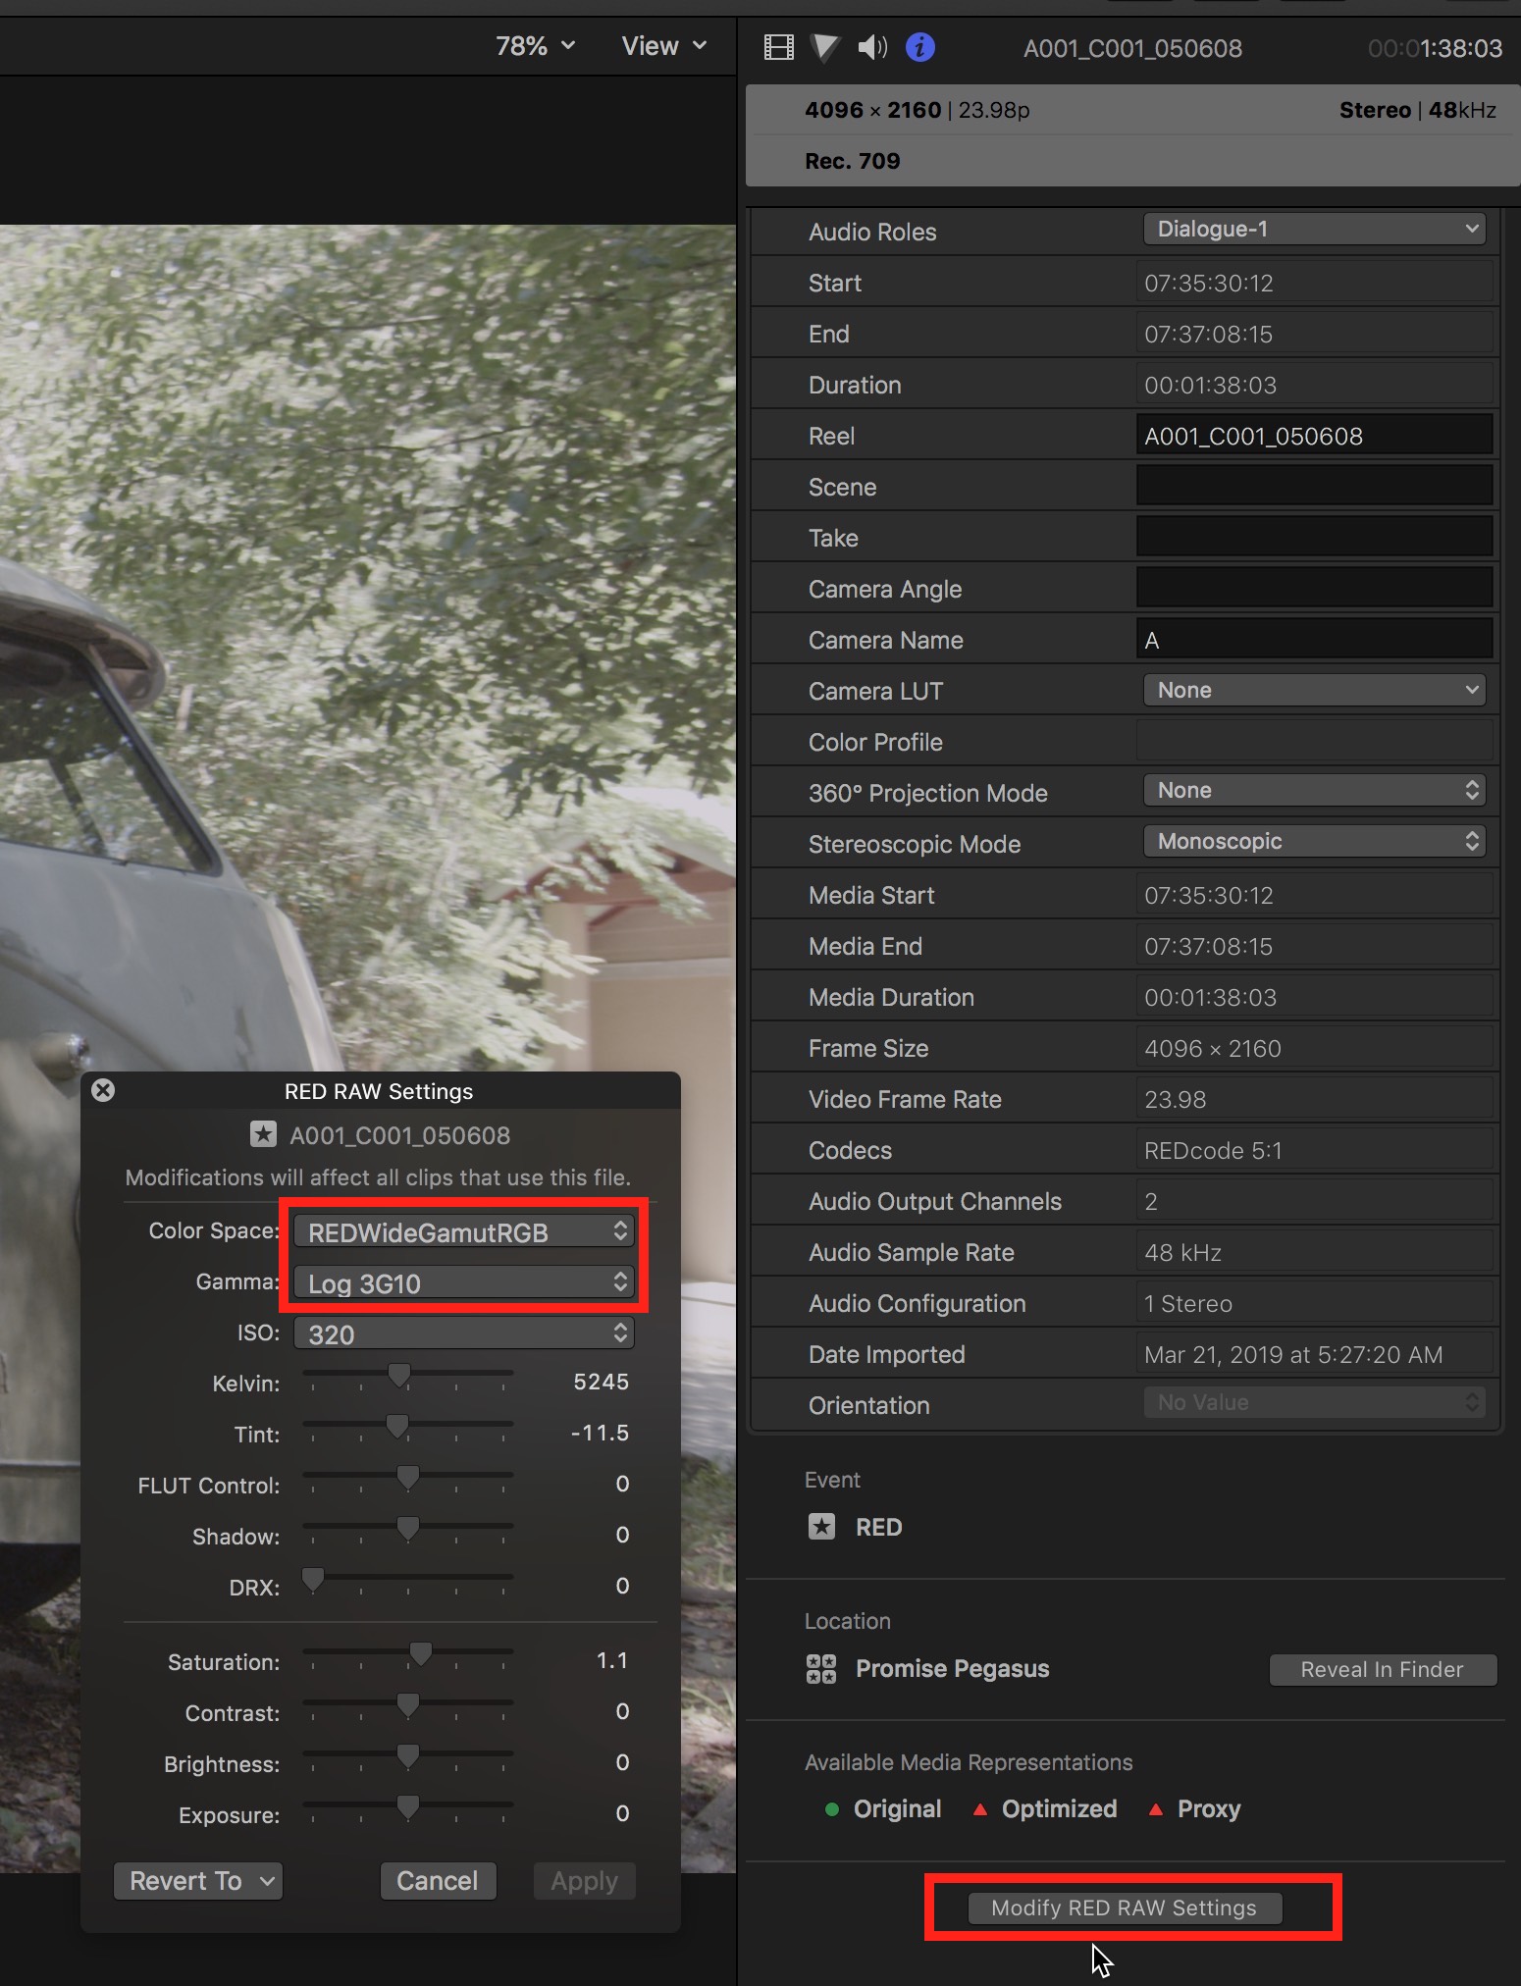Open the Gamma Log 3G10 dropdown
Image resolution: width=1521 pixels, height=1986 pixels.
click(x=464, y=1282)
